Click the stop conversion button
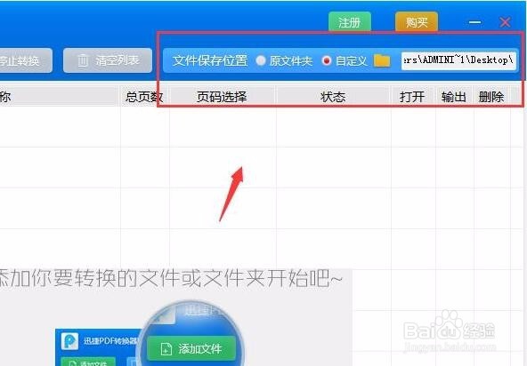Screen dimensions: 527x366 point(26,60)
